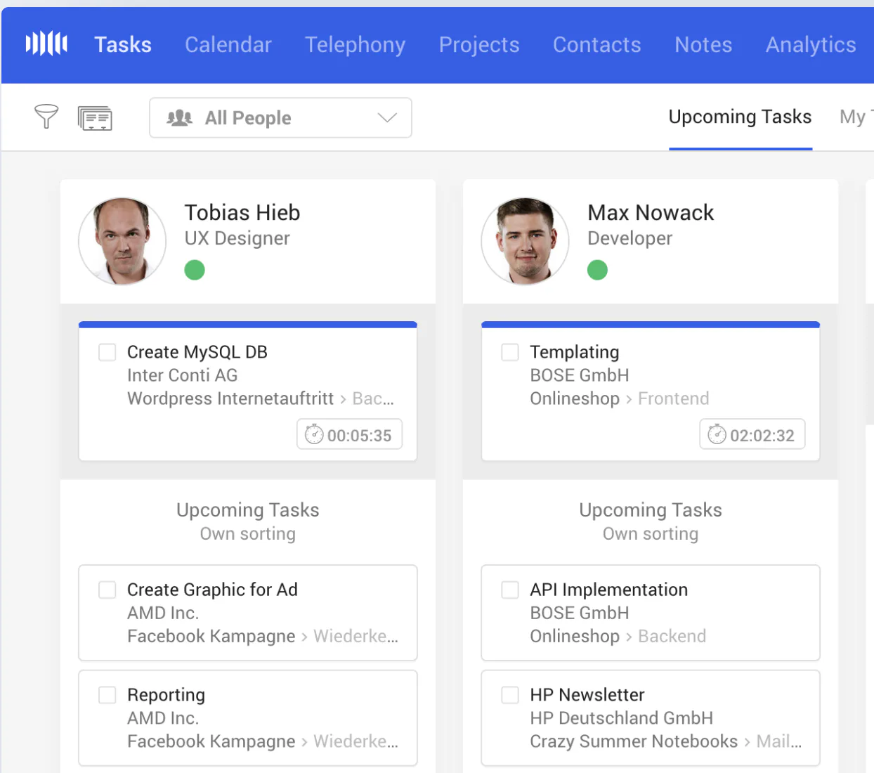The image size is (874, 773).
Task: Click the app logo in the top bar
Action: 46,44
